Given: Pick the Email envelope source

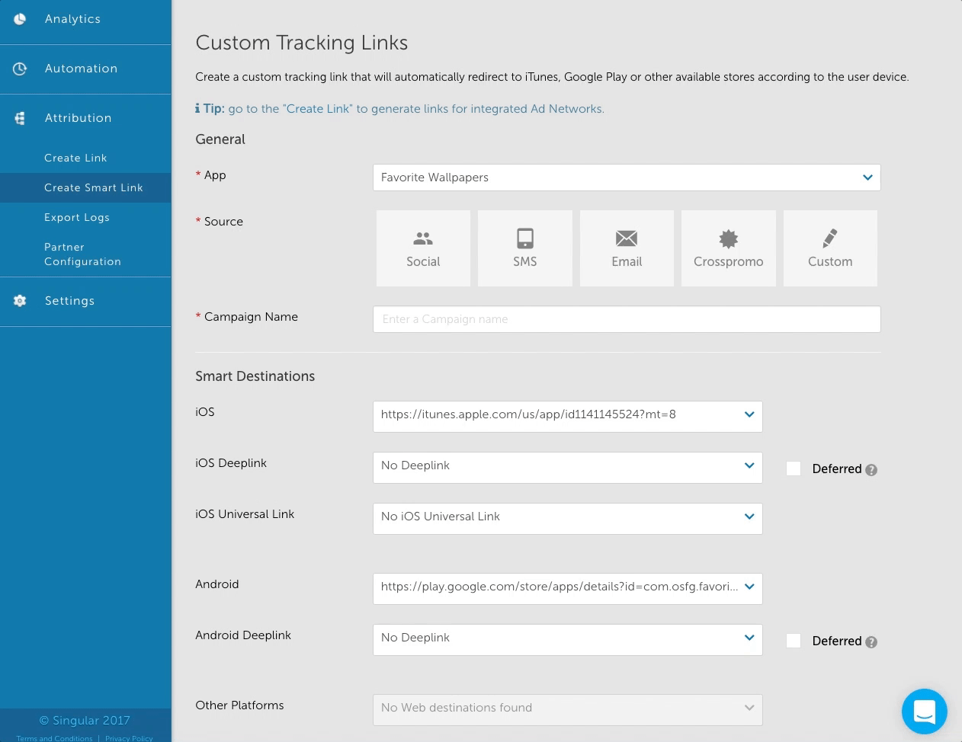Looking at the screenshot, I should tap(627, 248).
